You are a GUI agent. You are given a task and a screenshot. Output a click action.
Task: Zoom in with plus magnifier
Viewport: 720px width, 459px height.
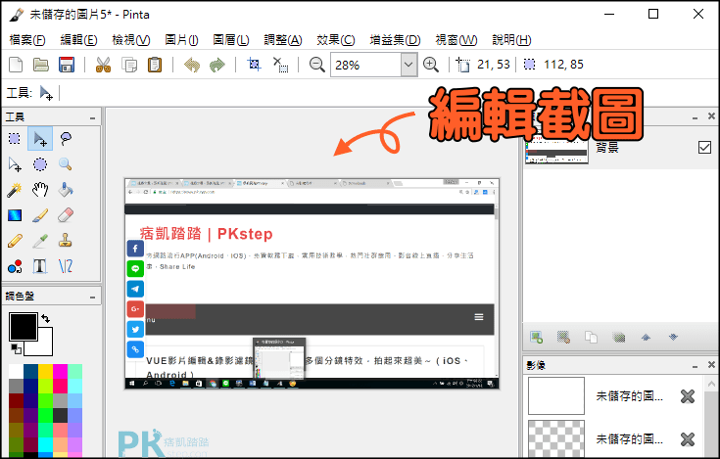click(x=431, y=65)
